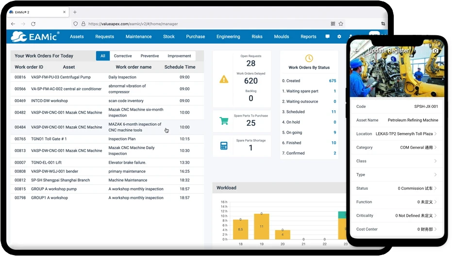Click the 675 Created work orders count

click(x=332, y=81)
